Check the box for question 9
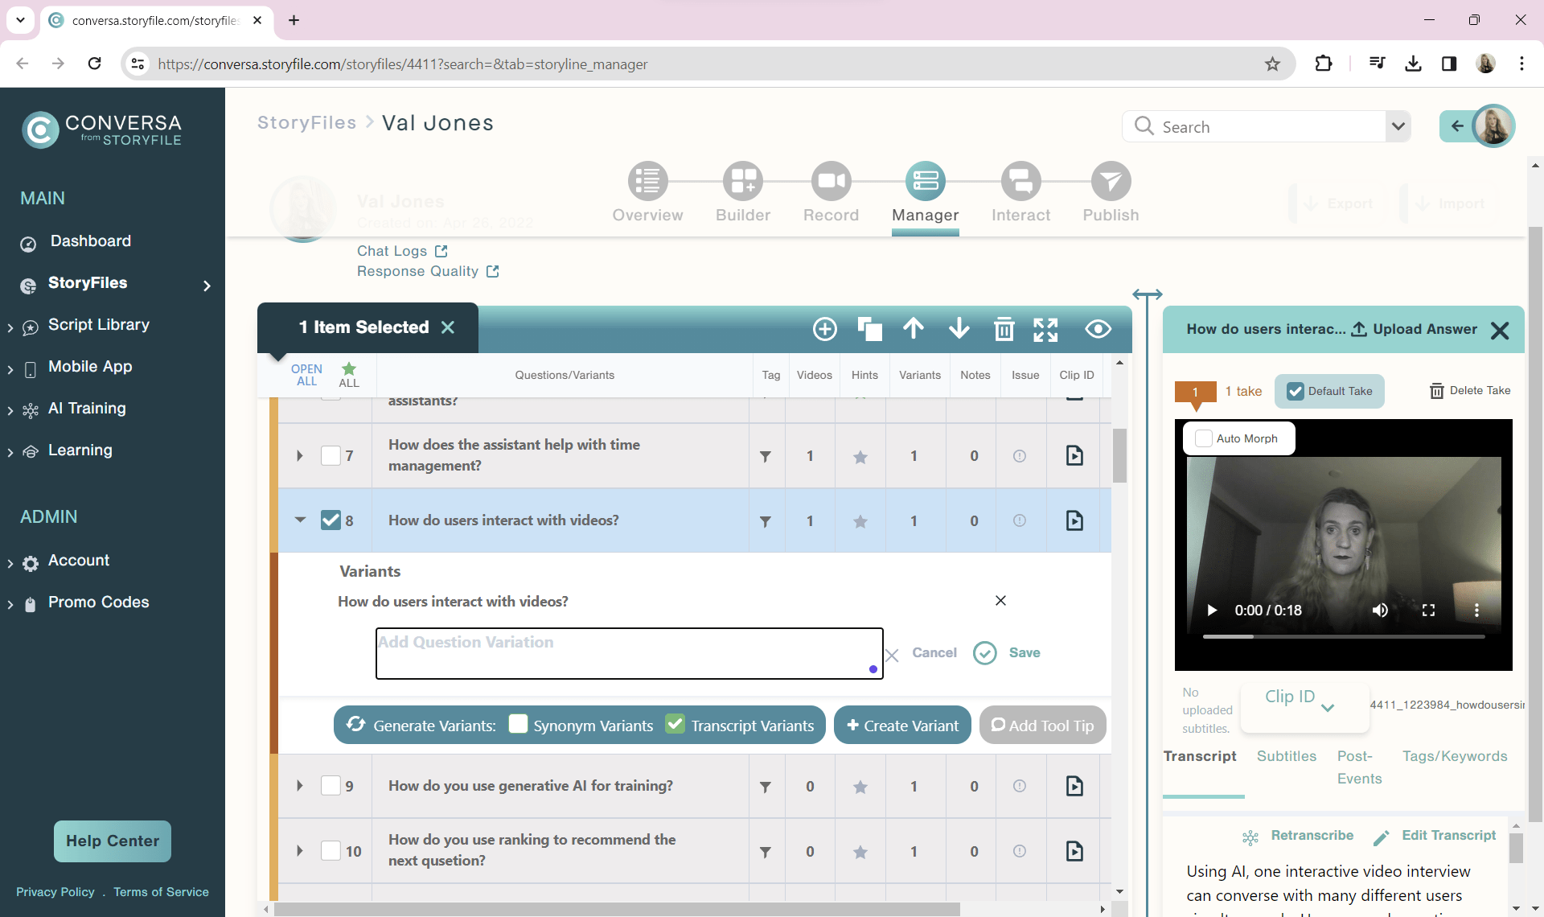The image size is (1544, 917). 331,785
